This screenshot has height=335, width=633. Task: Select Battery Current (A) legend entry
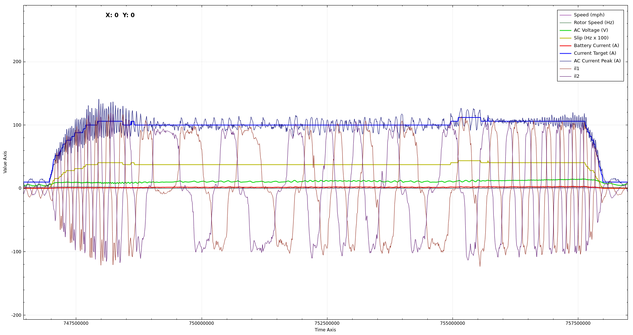(596, 46)
